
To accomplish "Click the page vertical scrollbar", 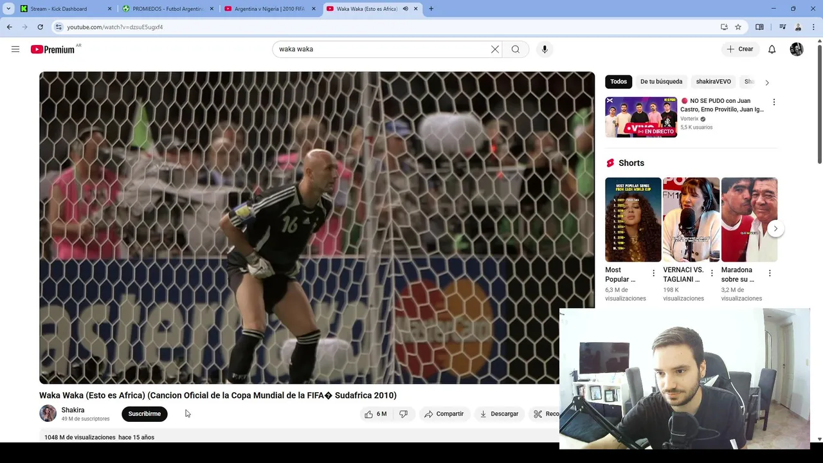I will pyautogui.click(x=820, y=103).
